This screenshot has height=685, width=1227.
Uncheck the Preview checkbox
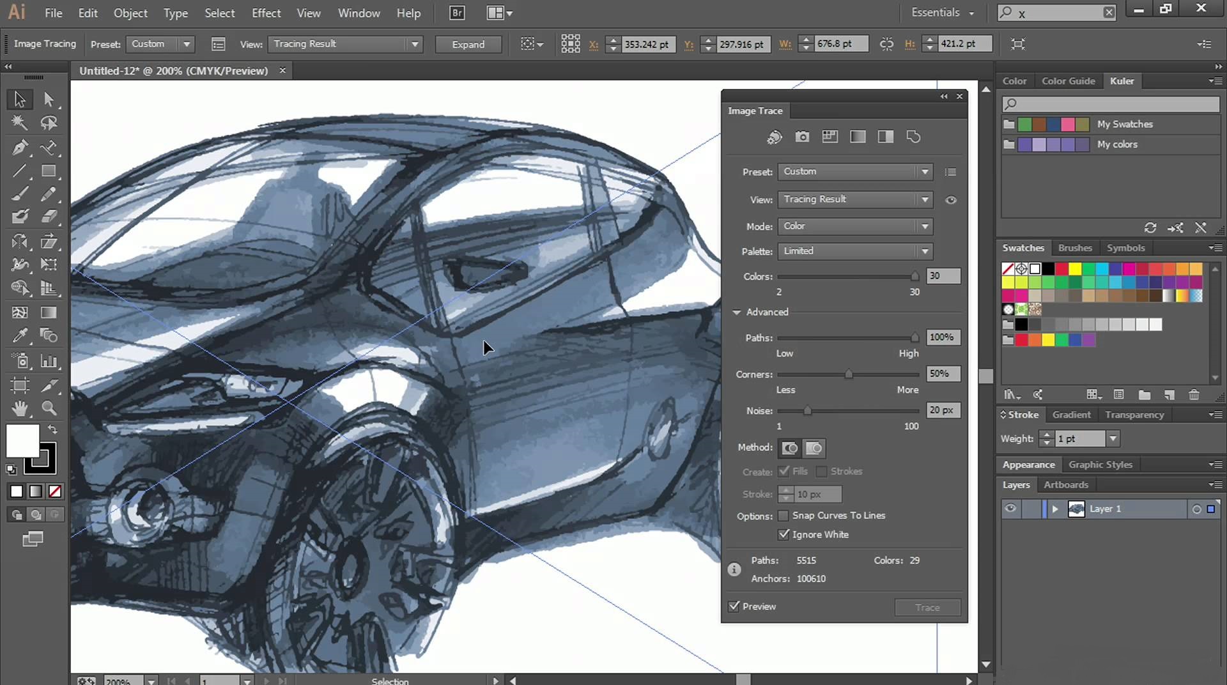(734, 606)
